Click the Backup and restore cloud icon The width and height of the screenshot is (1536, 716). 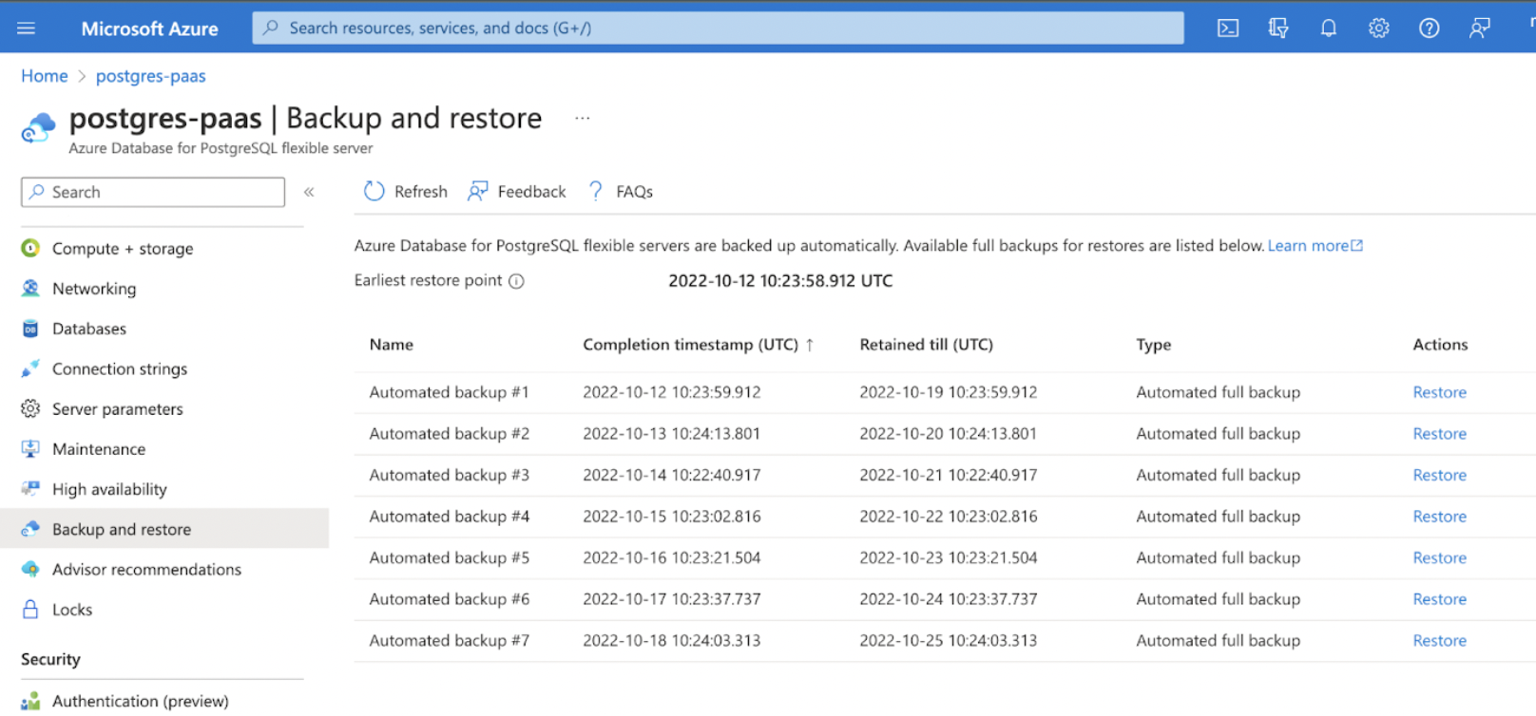click(x=30, y=529)
